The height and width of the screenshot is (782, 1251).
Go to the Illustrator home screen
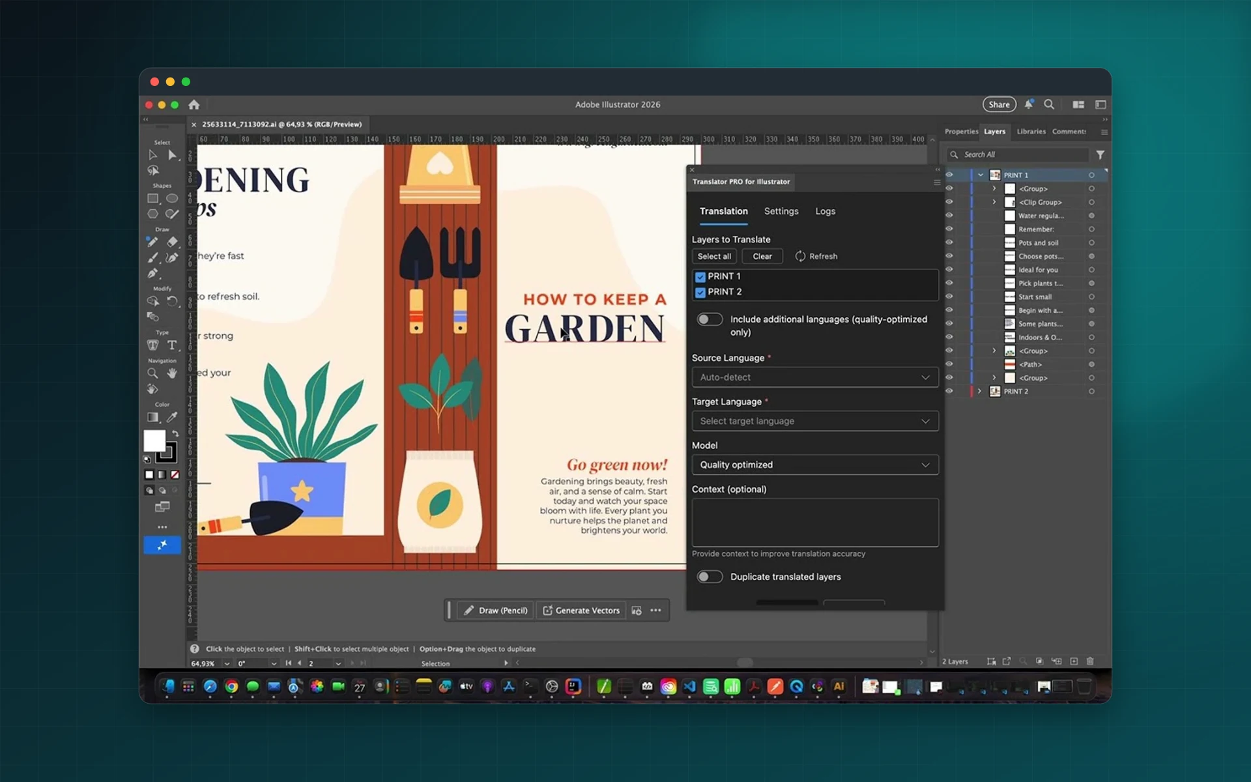tap(194, 104)
